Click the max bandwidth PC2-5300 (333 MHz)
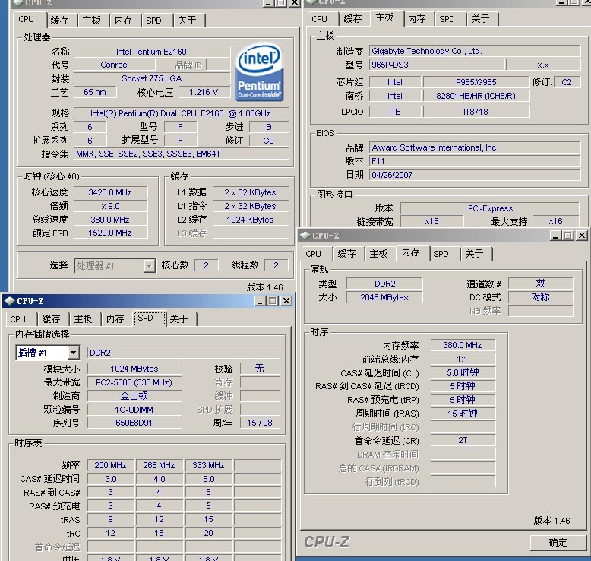The width and height of the screenshot is (591, 561). [x=134, y=382]
